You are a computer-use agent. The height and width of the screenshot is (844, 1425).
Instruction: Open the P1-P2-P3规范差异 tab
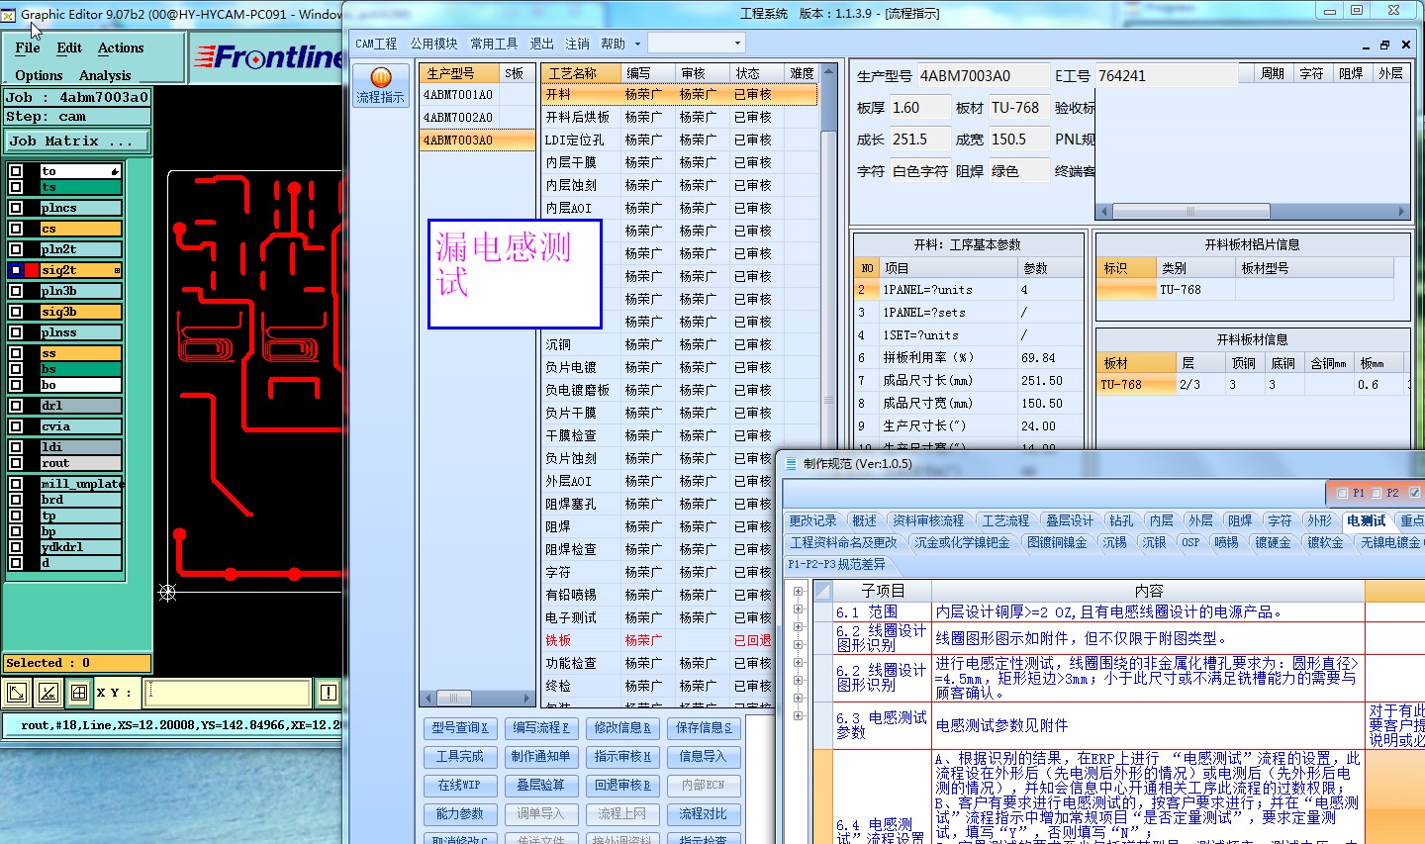coord(836,564)
